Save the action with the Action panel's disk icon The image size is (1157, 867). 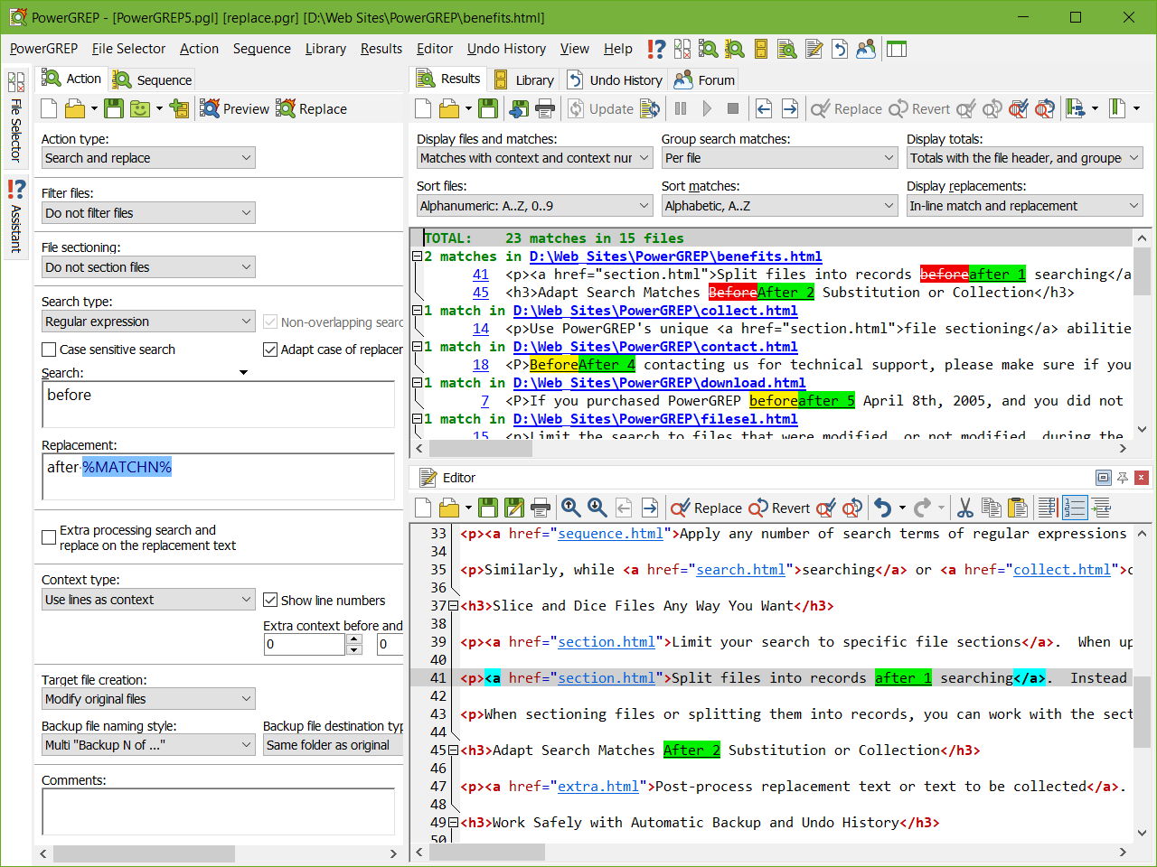113,108
